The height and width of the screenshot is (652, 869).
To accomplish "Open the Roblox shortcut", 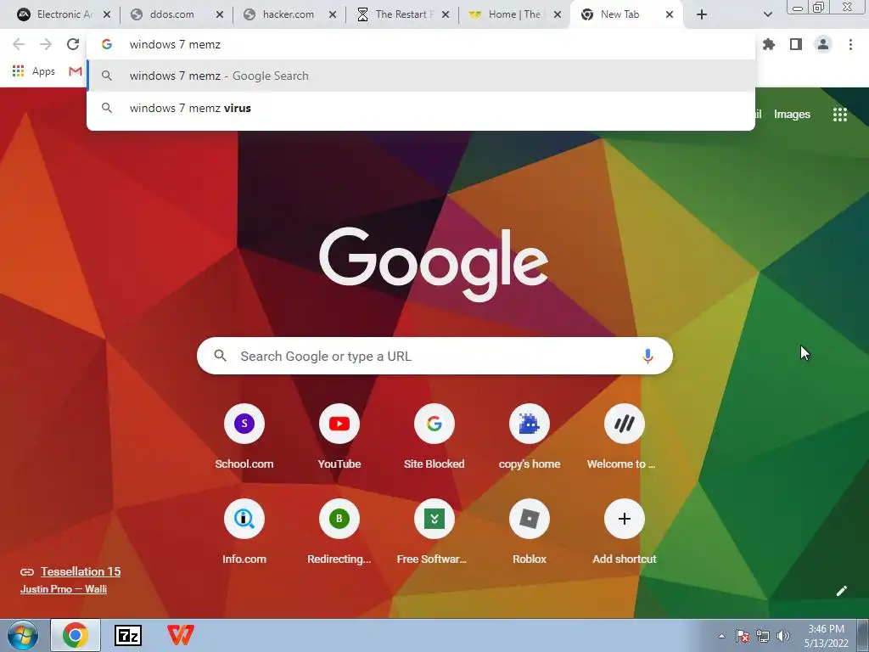I will point(530,532).
